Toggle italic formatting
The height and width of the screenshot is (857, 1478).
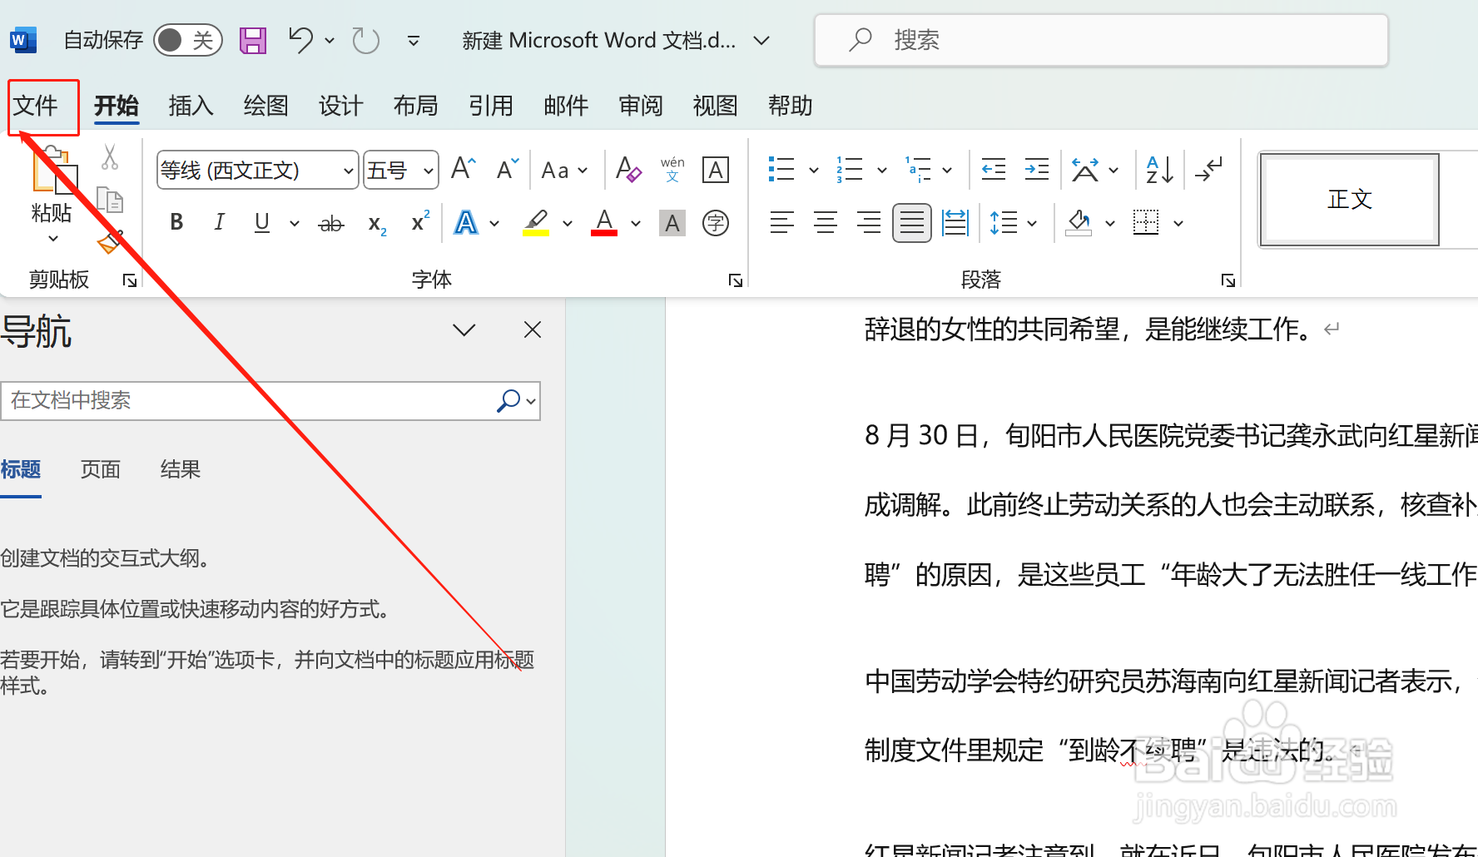[218, 222]
